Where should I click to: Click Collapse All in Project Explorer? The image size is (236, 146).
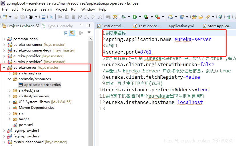pyautogui.click(x=65, y=33)
